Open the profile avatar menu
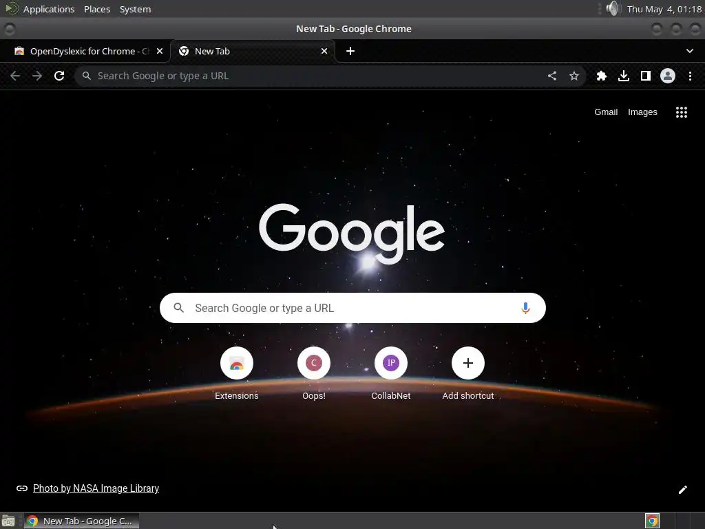The height and width of the screenshot is (529, 705). click(668, 76)
